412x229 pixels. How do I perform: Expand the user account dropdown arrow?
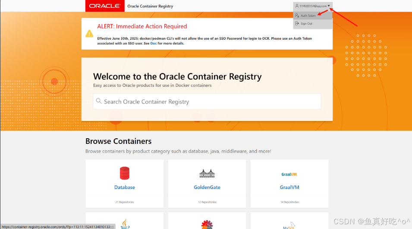click(329, 6)
